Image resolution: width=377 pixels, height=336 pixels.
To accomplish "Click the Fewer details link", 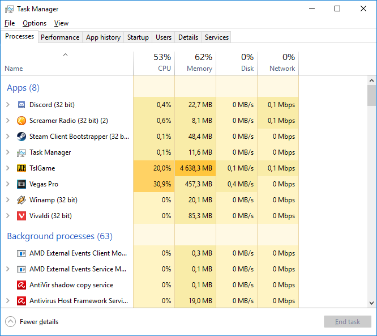I will (x=39, y=322).
